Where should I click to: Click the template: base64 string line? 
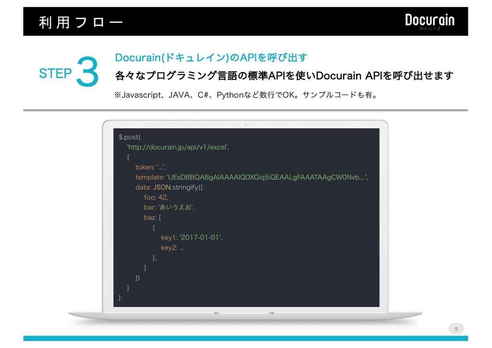point(252,177)
